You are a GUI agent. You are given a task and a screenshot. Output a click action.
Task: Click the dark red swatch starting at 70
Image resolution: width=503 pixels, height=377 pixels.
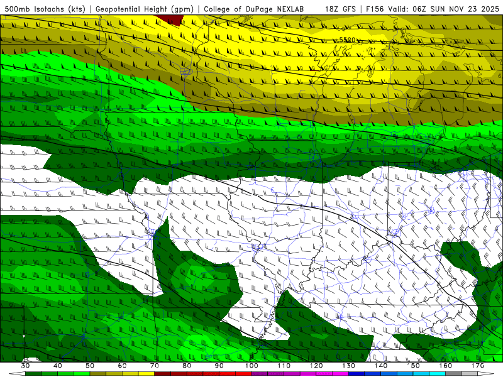coord(163,374)
